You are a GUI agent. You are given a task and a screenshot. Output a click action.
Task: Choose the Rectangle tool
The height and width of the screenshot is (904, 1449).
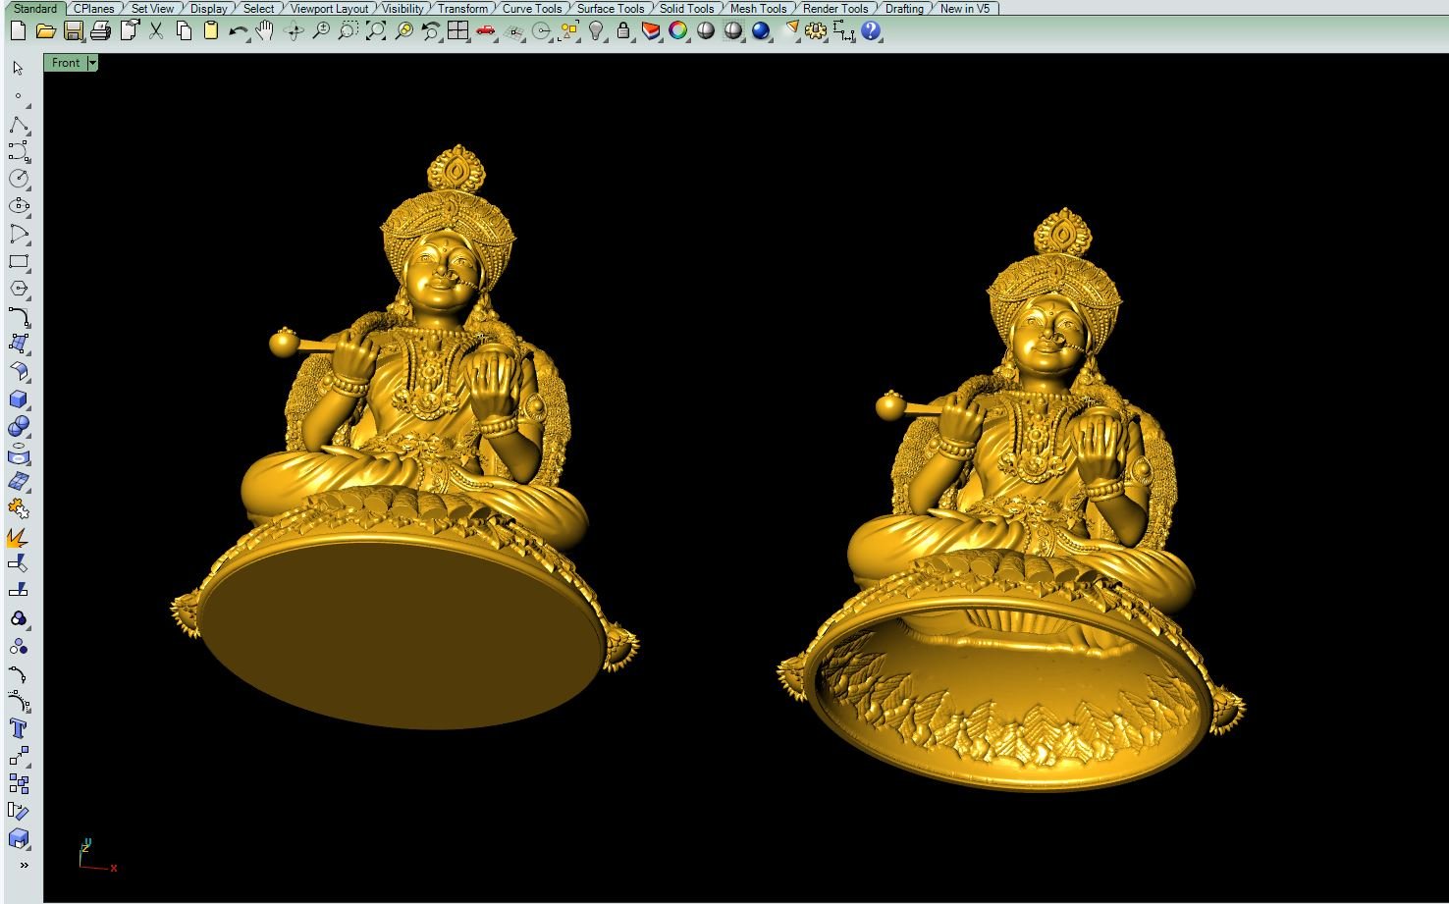pyautogui.click(x=18, y=261)
